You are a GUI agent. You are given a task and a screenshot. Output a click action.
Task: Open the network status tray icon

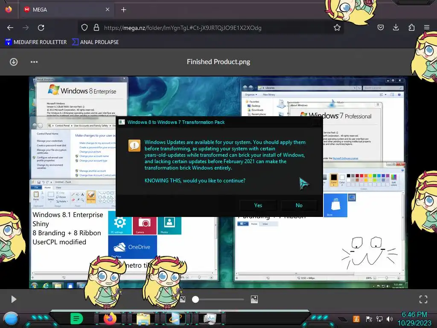[379, 319]
